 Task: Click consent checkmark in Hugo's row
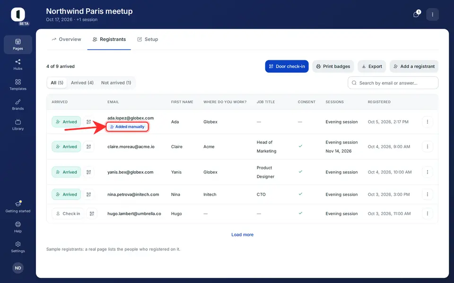301,213
